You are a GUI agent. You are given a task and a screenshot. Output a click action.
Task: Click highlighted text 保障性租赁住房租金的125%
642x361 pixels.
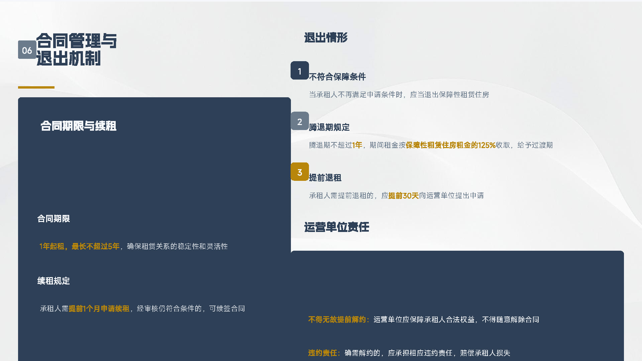(x=450, y=145)
